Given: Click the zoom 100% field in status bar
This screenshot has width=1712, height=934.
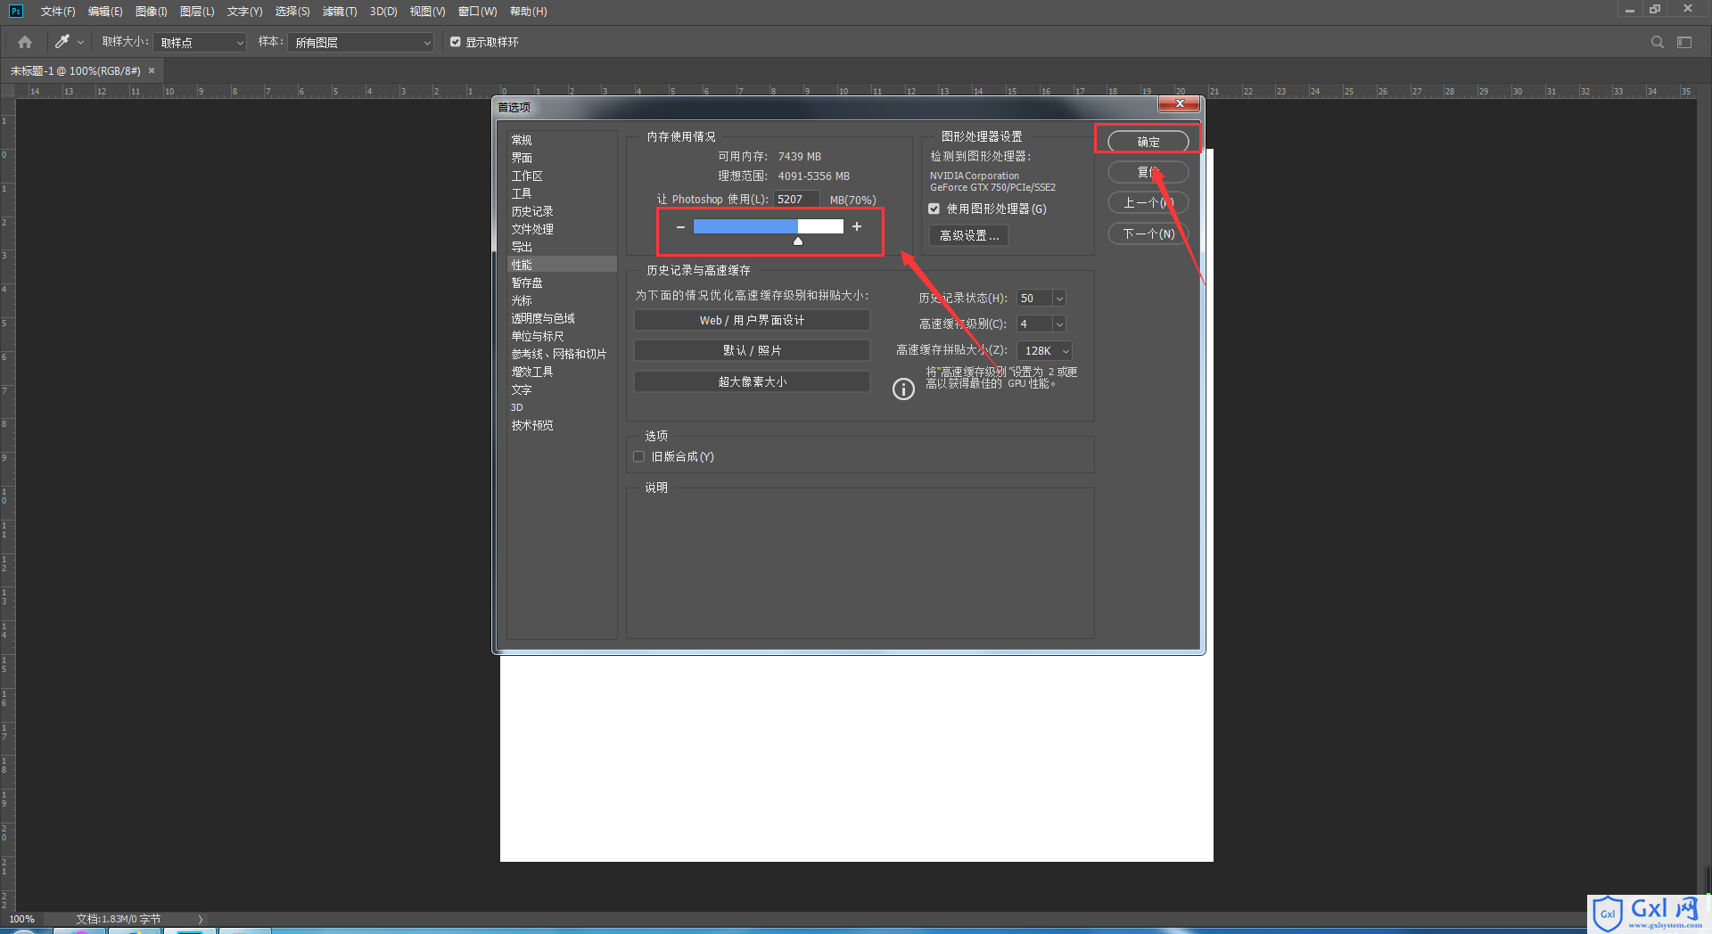Looking at the screenshot, I should [22, 919].
